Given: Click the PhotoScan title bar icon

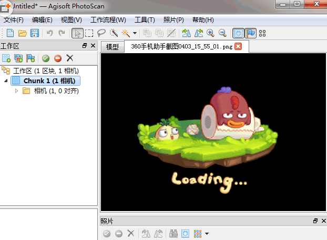Looking at the screenshot, I should [5, 7].
